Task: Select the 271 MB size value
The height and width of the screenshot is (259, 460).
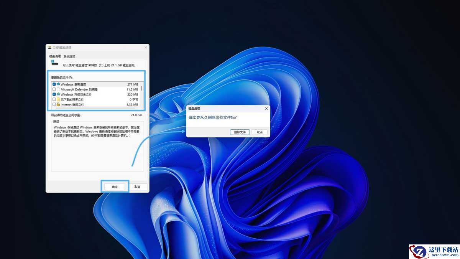Action: point(133,84)
